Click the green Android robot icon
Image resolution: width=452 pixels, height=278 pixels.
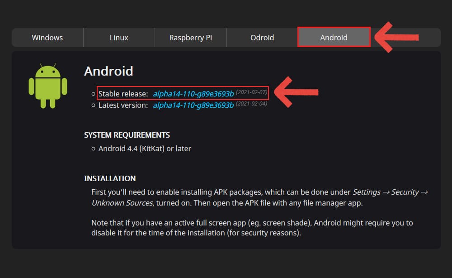[x=48, y=86]
